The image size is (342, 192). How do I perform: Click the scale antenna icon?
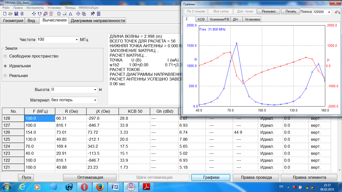click(x=46, y=14)
